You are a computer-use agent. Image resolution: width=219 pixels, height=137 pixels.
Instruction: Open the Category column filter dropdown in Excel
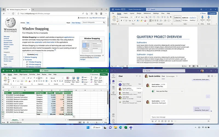[47, 93]
